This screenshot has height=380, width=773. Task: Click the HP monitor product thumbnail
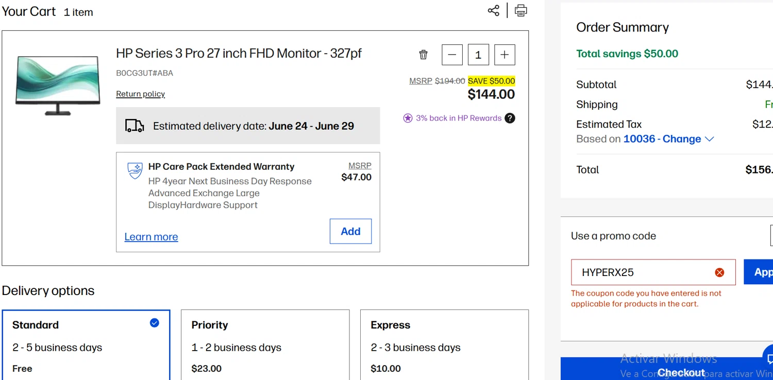pos(58,85)
